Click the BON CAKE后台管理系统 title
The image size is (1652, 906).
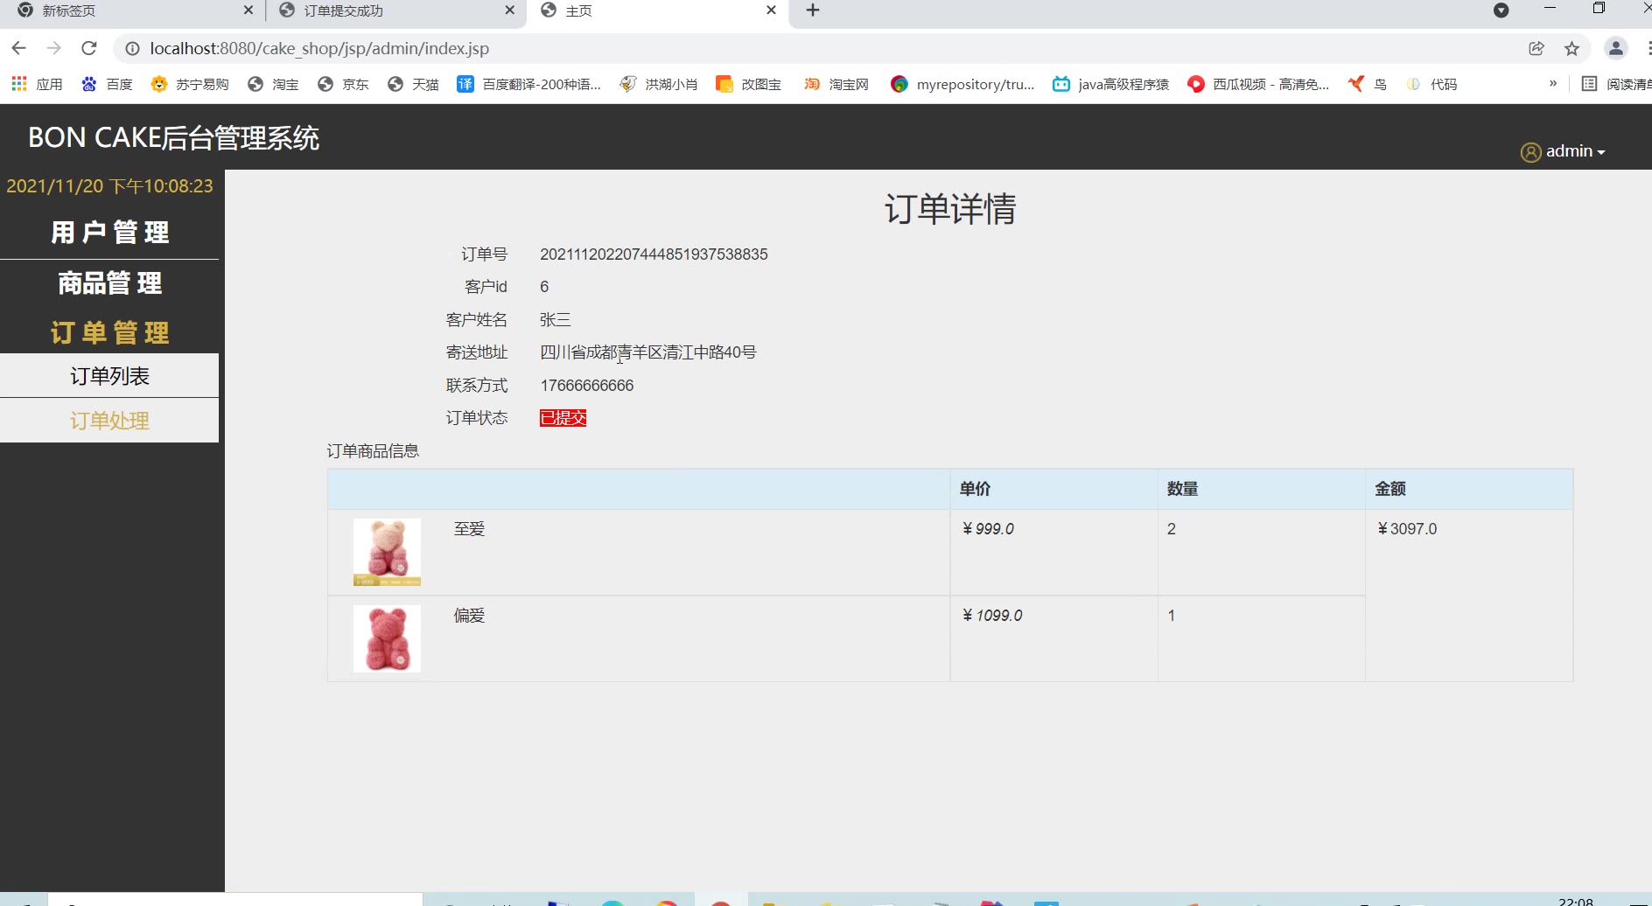(173, 138)
